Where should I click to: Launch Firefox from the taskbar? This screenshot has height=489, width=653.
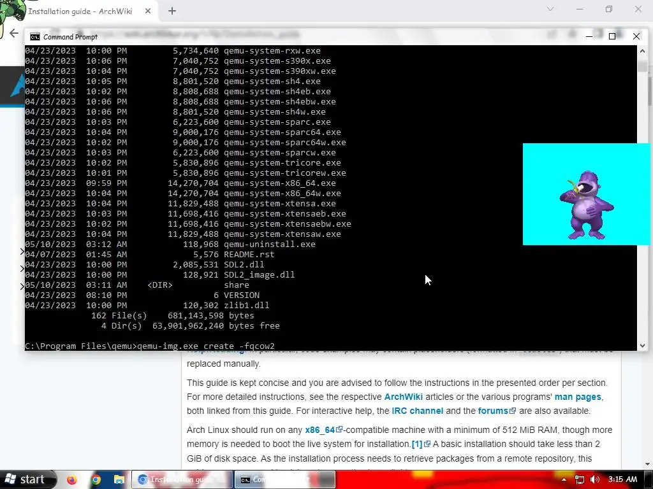(x=71, y=480)
